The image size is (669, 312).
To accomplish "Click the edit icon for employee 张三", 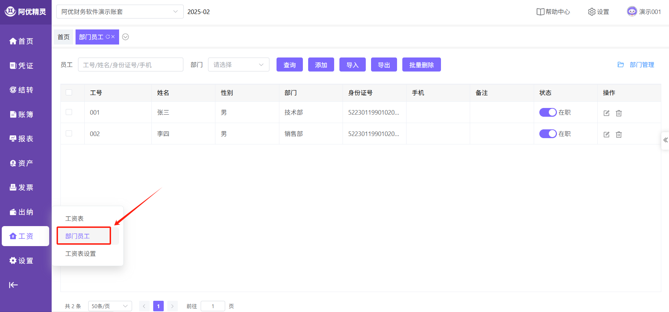I will coord(606,113).
